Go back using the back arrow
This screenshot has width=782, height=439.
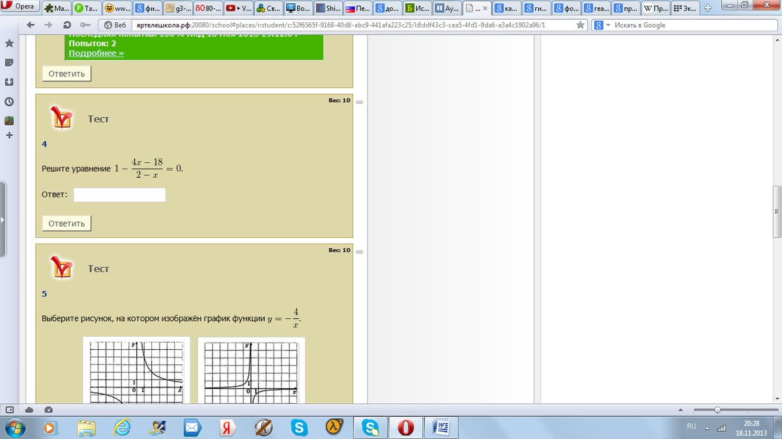tap(30, 25)
